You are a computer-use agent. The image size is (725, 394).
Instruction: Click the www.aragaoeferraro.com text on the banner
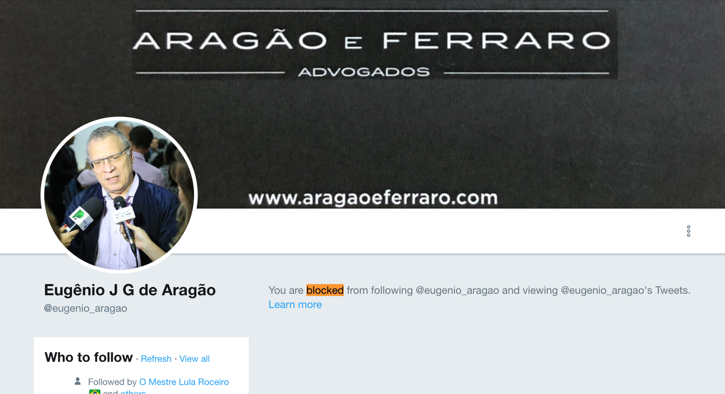[x=373, y=198]
